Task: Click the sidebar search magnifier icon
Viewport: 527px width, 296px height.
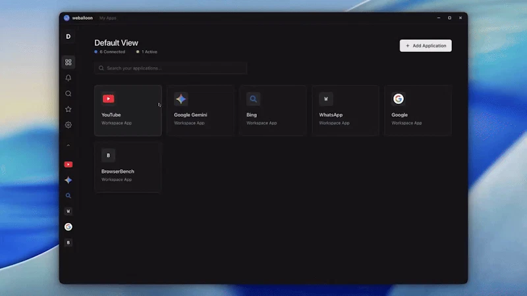Action: 69,93
